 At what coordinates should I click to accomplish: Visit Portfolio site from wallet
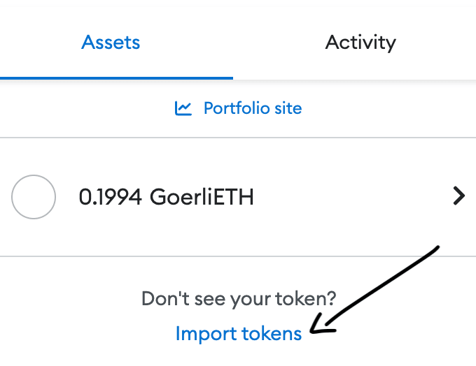(252, 108)
